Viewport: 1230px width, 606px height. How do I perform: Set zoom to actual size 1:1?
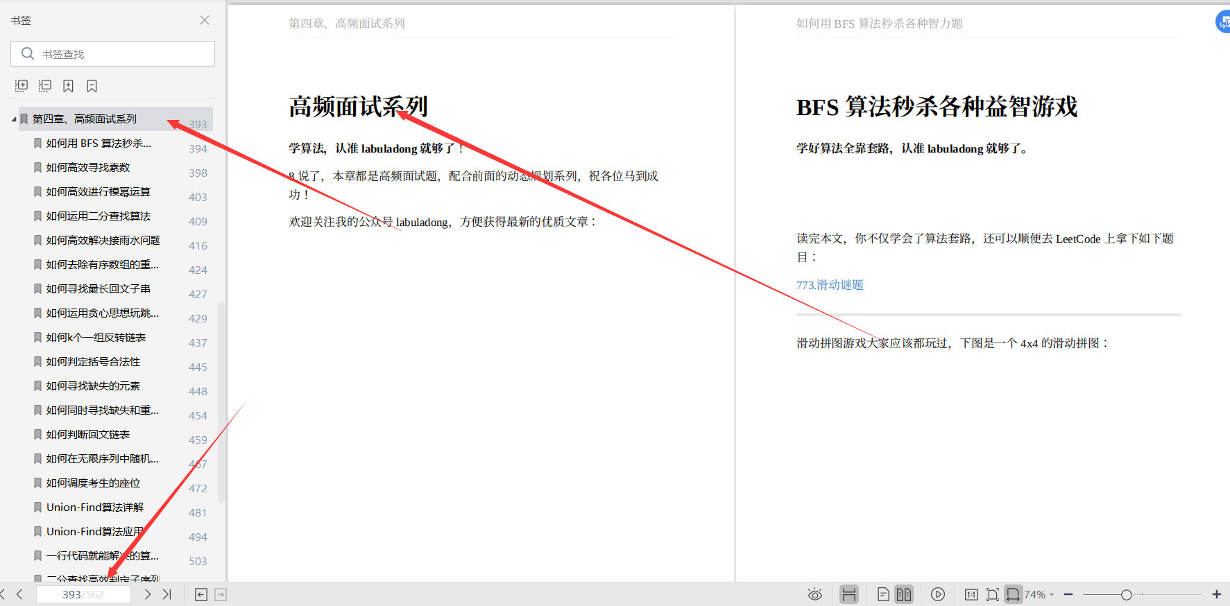click(x=971, y=594)
